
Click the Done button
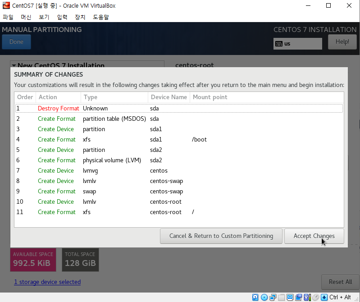point(16,42)
